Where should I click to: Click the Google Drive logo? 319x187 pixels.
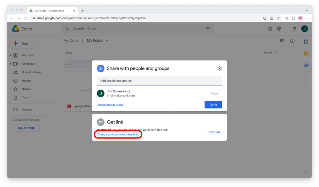pyautogui.click(x=16, y=29)
